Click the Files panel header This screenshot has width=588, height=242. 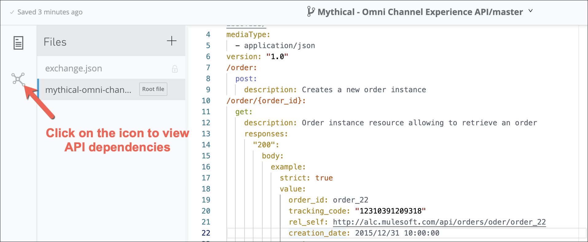tap(55, 42)
